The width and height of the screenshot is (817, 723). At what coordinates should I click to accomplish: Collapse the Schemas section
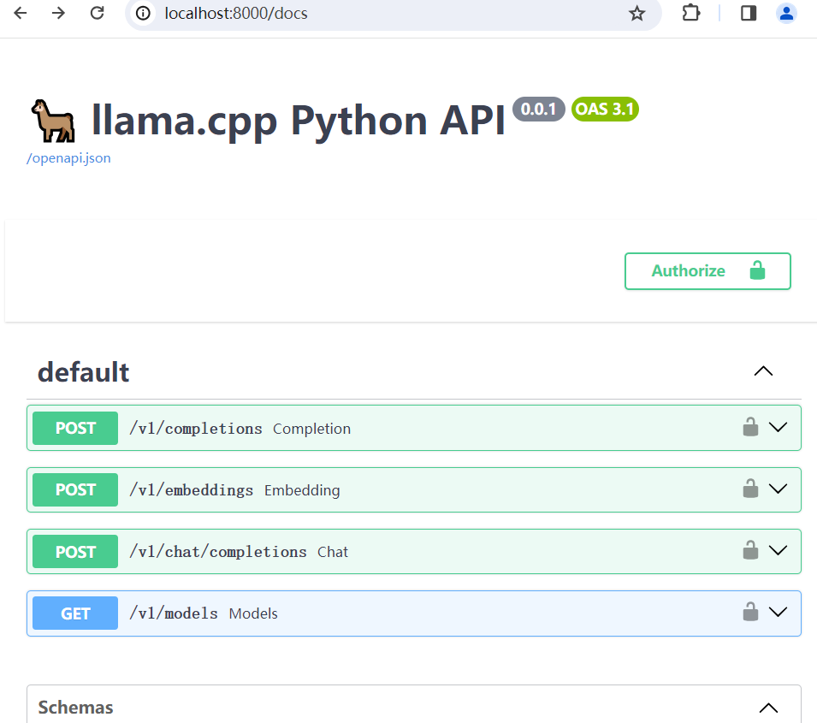pos(768,708)
